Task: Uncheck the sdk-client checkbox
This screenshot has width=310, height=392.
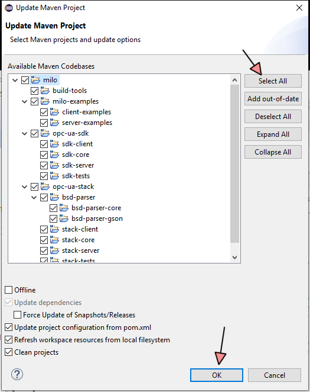Action: 44,144
